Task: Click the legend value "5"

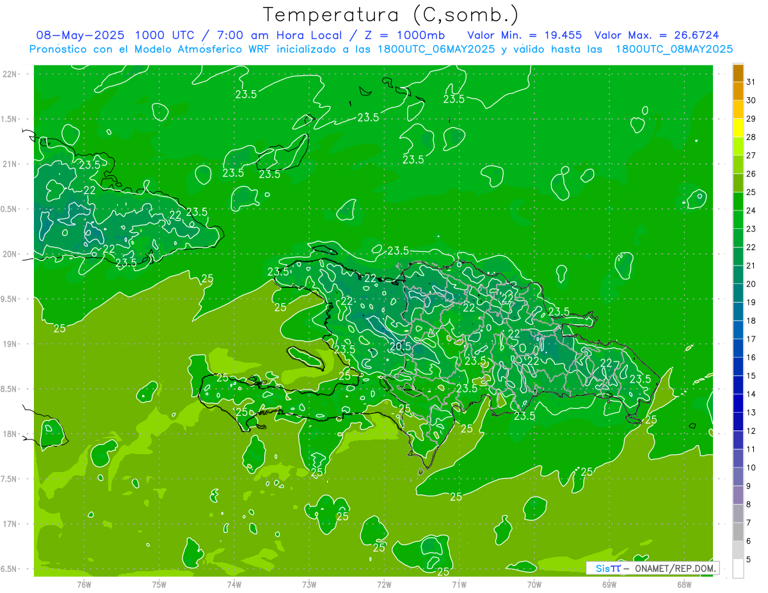Action: (749, 560)
